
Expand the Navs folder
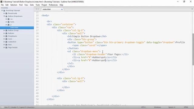pyautogui.click(x=4, y=45)
